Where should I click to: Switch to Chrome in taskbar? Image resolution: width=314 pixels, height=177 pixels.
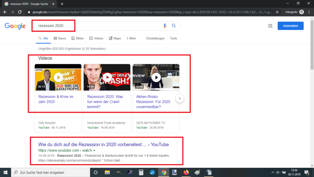pyautogui.click(x=164, y=172)
